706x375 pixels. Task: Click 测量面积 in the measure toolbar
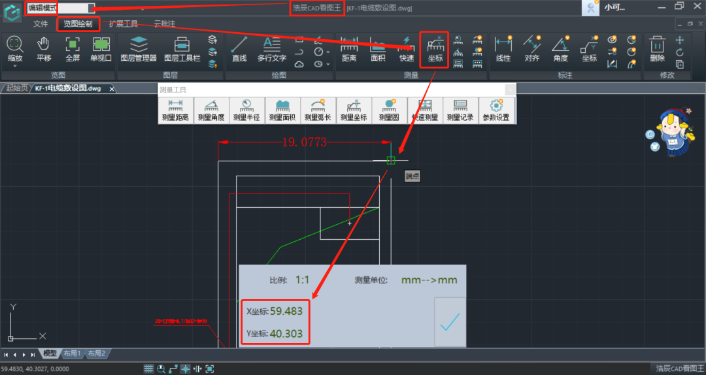tap(282, 110)
